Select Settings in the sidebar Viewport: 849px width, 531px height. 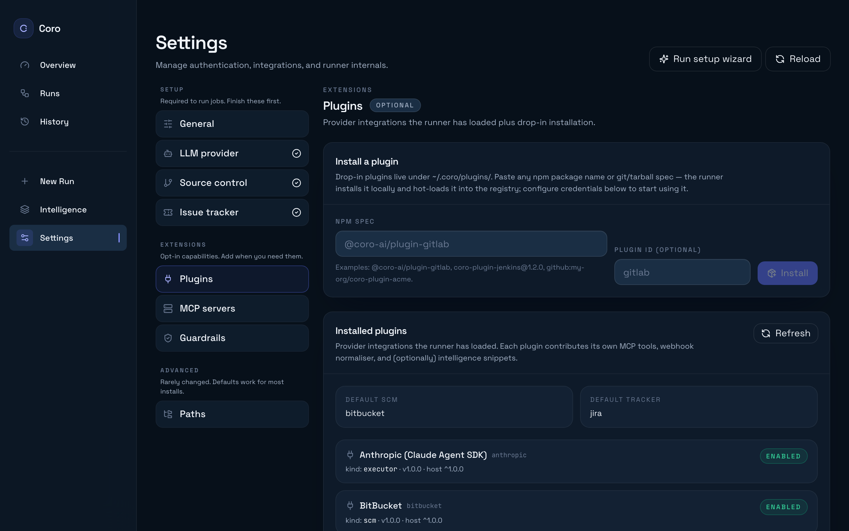[x=68, y=238]
